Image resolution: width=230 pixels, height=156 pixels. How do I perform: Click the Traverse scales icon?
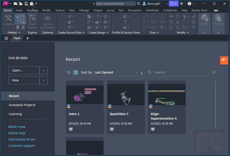[70, 27]
